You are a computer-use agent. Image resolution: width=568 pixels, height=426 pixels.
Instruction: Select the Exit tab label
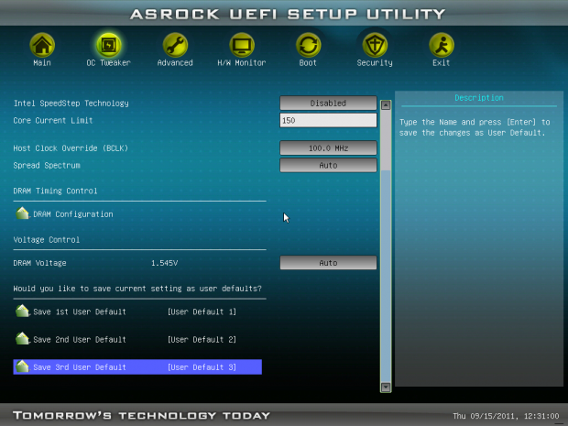click(442, 62)
